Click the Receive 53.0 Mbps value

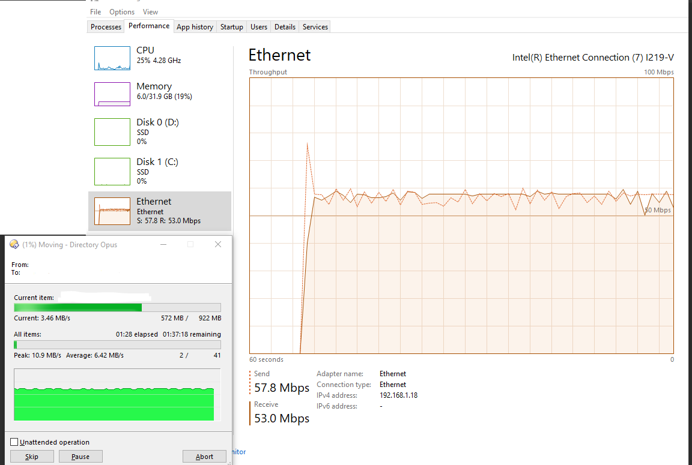(282, 418)
